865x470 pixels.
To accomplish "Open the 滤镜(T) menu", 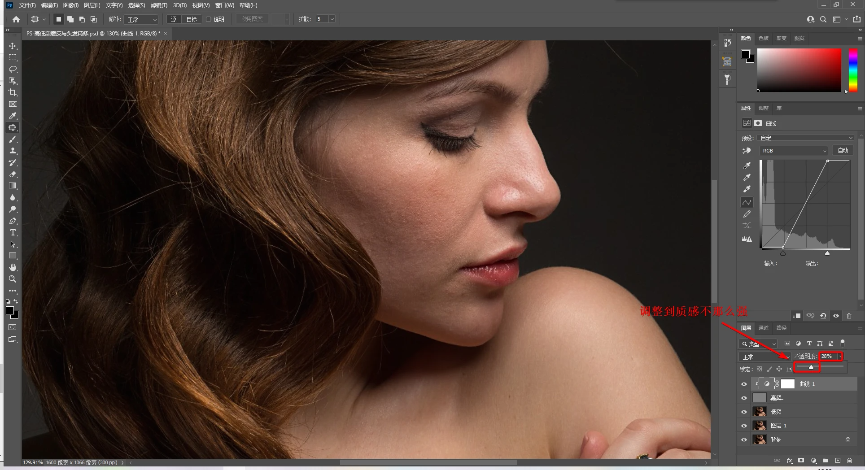I will point(159,5).
